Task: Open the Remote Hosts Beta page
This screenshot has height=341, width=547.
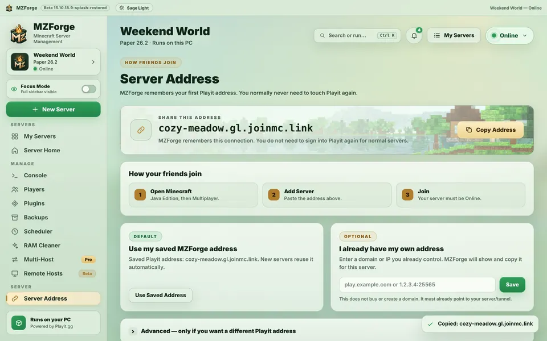Action: 53,273
